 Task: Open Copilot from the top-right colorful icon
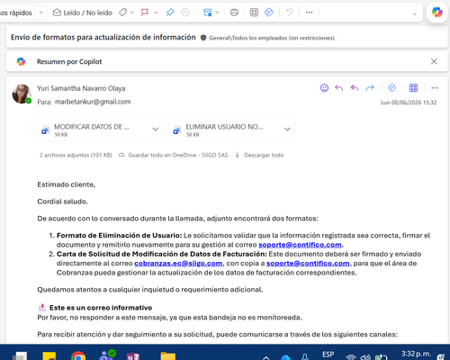437,13
